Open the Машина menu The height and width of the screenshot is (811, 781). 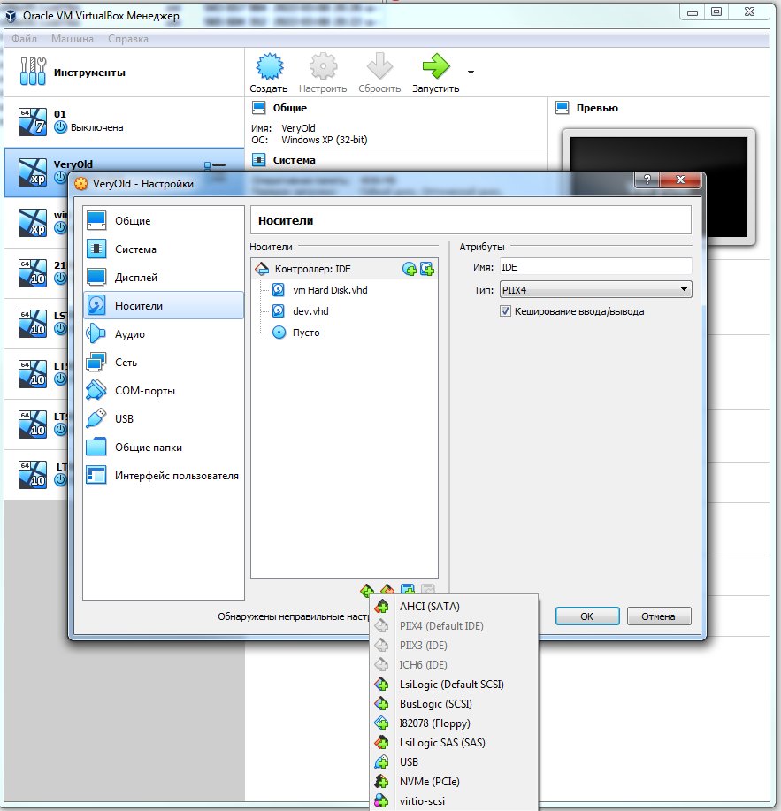pyautogui.click(x=74, y=39)
